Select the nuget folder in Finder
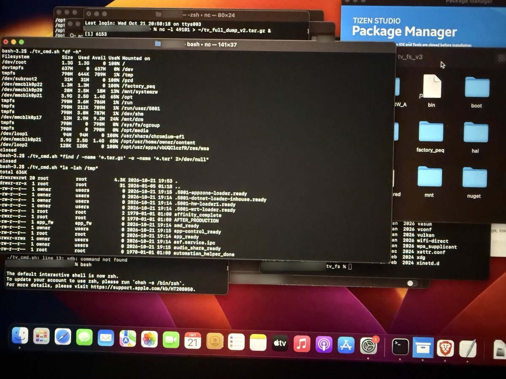The width and height of the screenshot is (506, 379). pyautogui.click(x=474, y=182)
